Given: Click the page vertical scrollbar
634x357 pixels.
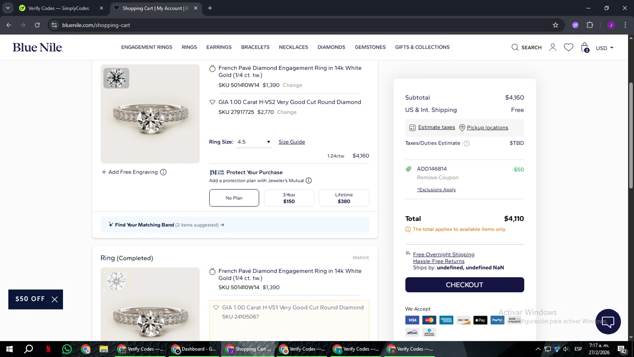Looking at the screenshot, I should [631, 135].
